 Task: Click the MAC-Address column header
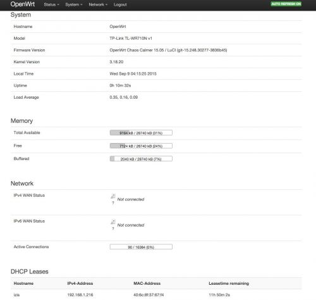coord(147,284)
